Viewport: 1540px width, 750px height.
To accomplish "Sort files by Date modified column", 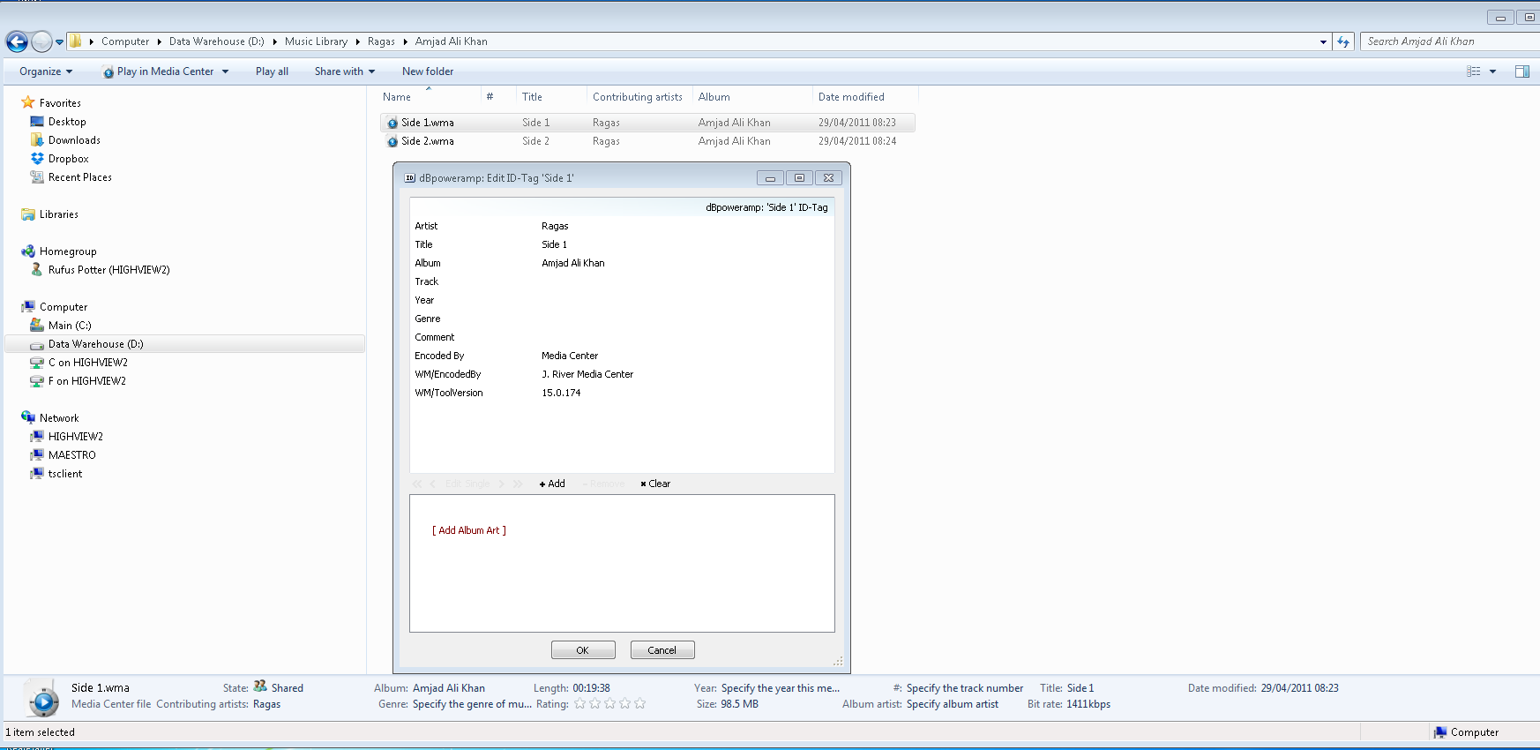I will tap(851, 97).
